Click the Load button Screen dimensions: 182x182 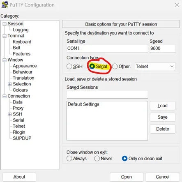[163, 106]
